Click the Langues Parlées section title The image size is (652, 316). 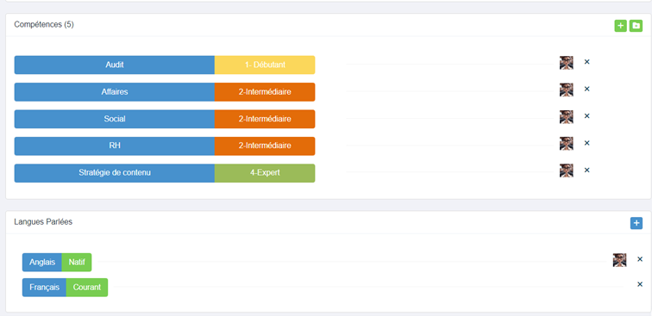(43, 222)
